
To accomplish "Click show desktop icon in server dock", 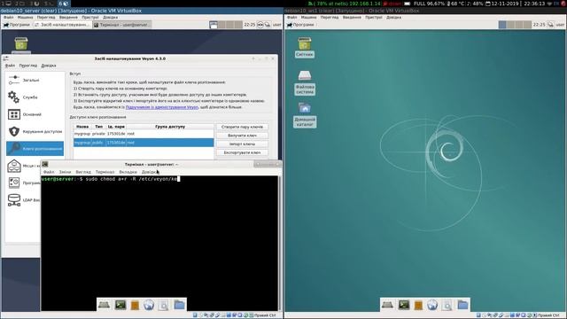I will click(x=105, y=305).
